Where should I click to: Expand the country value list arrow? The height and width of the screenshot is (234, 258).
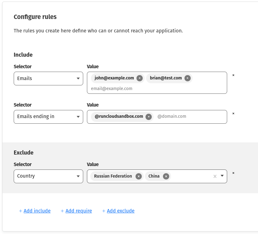point(222,176)
